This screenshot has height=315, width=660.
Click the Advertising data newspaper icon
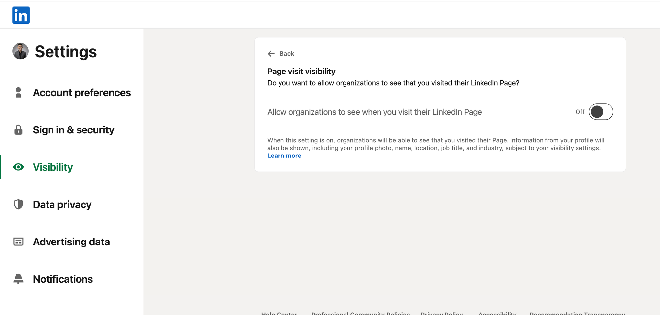(18, 242)
